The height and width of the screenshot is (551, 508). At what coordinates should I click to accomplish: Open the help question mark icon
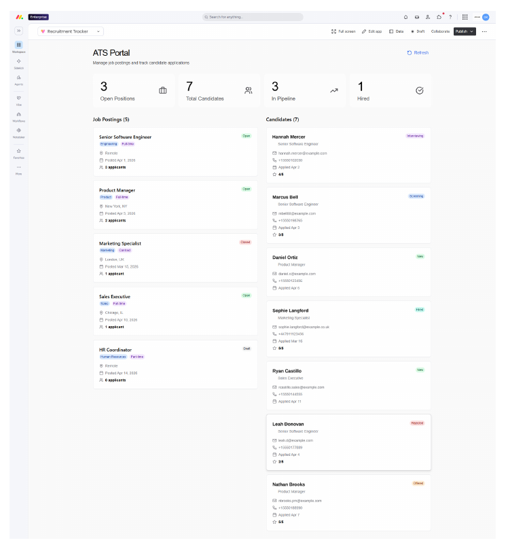click(x=450, y=17)
